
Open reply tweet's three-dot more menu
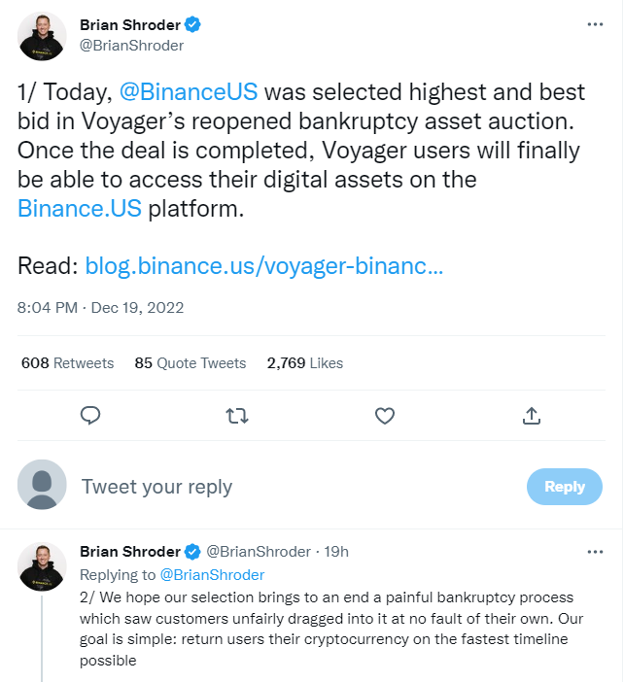(595, 551)
